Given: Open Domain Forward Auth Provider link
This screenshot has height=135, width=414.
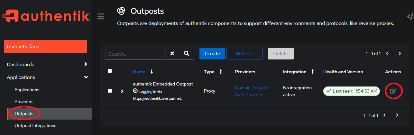Looking at the screenshot, I should pyautogui.click(x=251, y=91).
